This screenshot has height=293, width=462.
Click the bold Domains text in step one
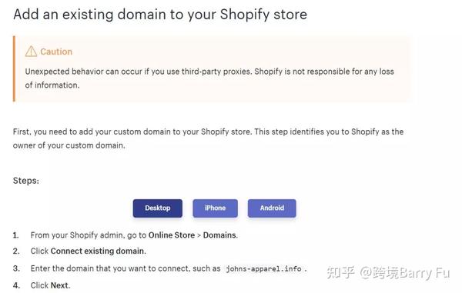(220, 235)
